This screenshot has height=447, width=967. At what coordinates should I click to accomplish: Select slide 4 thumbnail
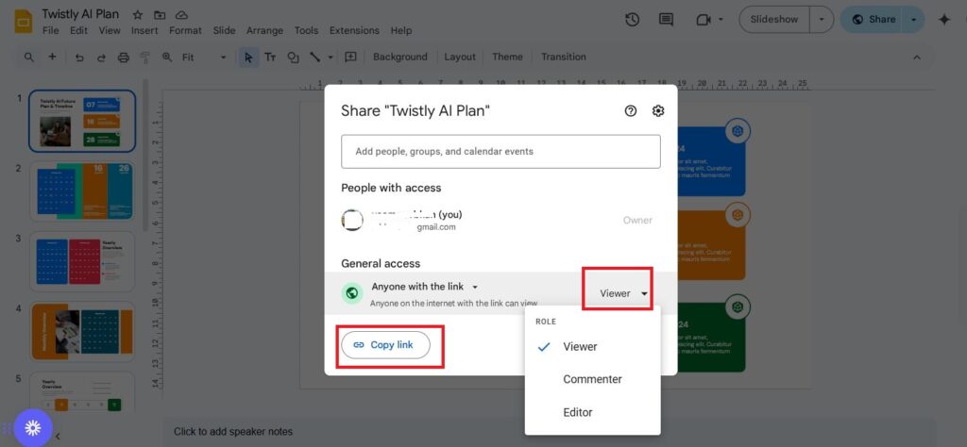click(x=82, y=331)
